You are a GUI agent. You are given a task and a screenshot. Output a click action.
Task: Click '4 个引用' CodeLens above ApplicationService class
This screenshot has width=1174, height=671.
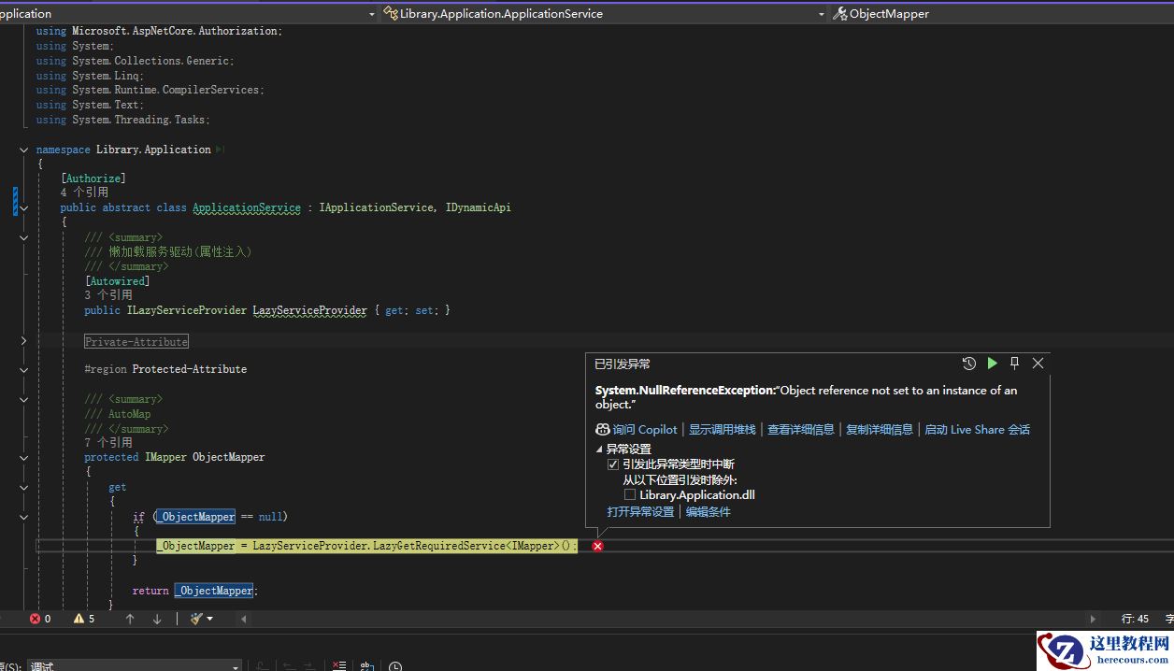(84, 193)
